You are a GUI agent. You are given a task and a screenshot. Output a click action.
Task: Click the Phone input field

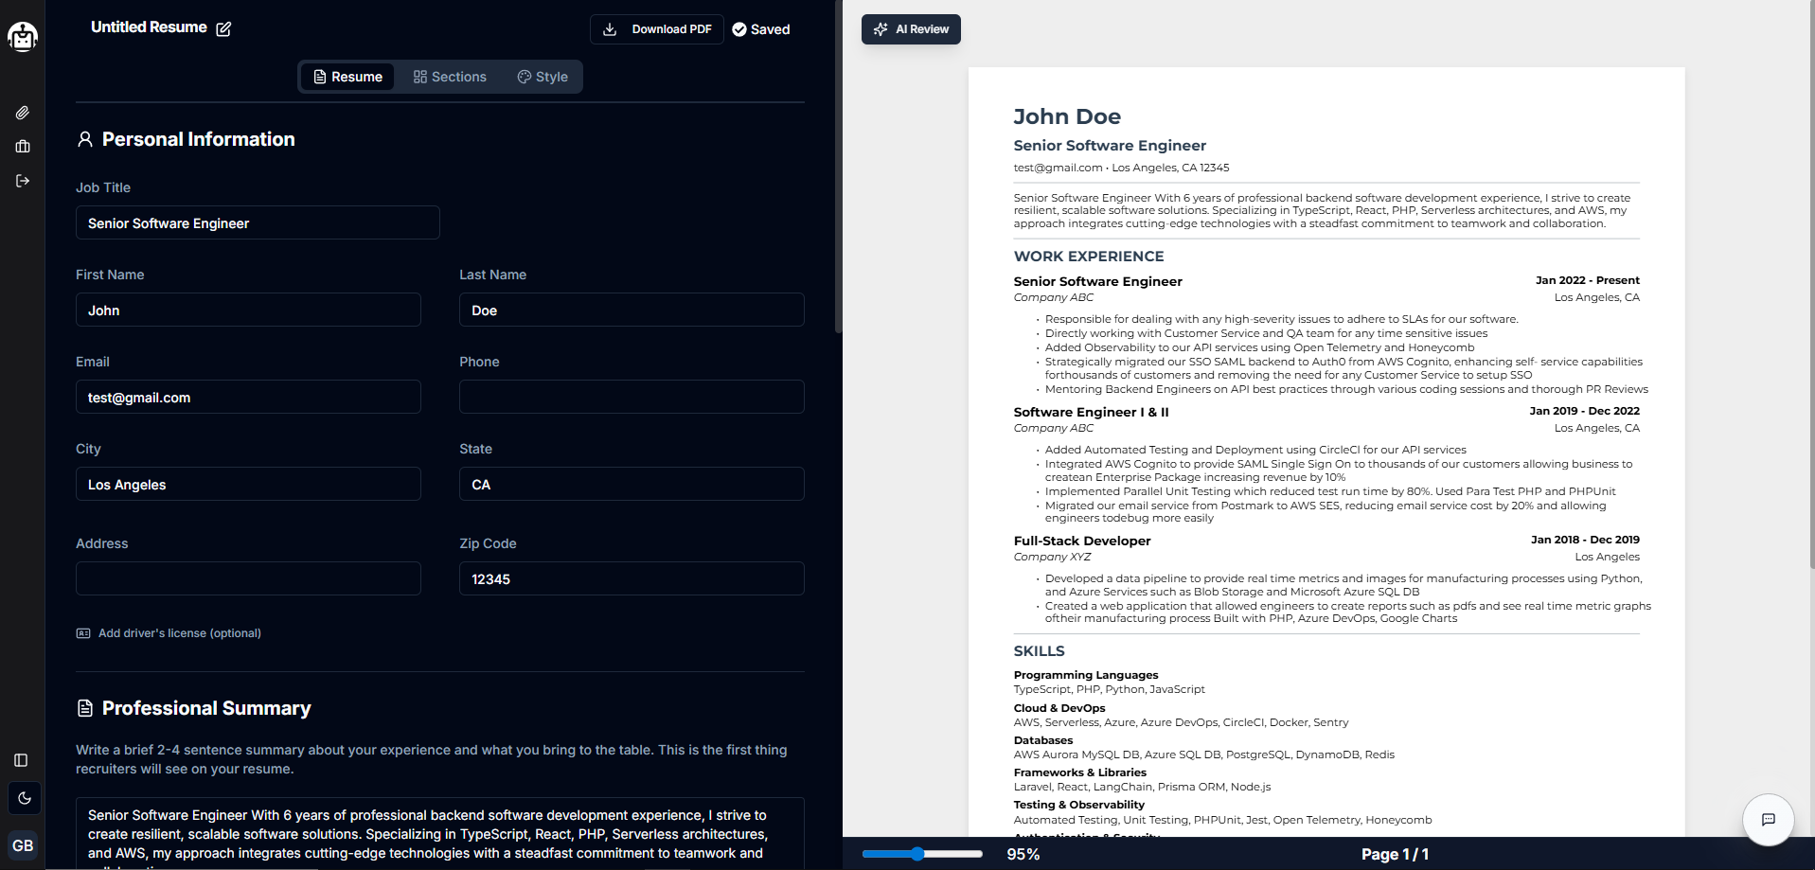tap(632, 397)
